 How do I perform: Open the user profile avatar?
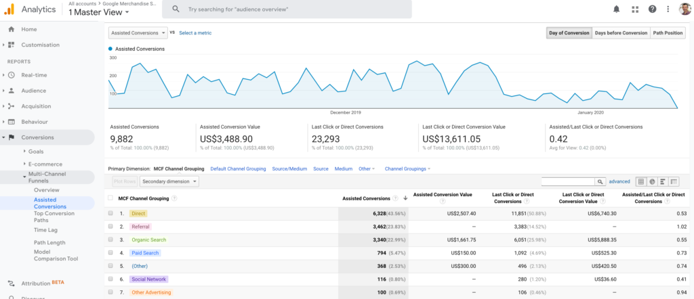pyautogui.click(x=685, y=9)
